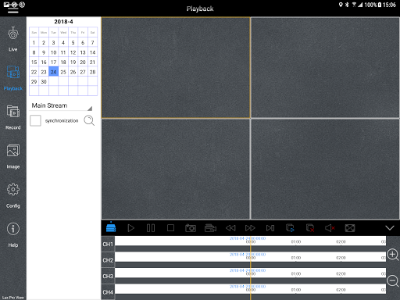Image resolution: width=400 pixels, height=300 pixels.
Task: Open the Live view section
Action: pos(12,39)
